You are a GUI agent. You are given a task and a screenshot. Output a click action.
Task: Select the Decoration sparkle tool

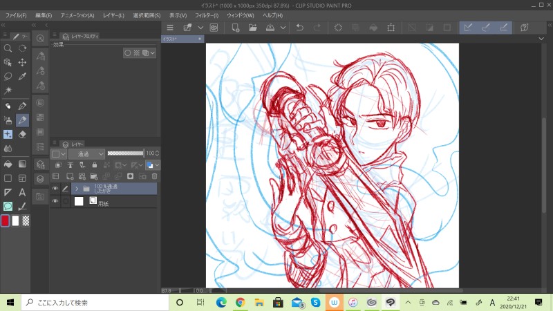pyautogui.click(x=8, y=134)
